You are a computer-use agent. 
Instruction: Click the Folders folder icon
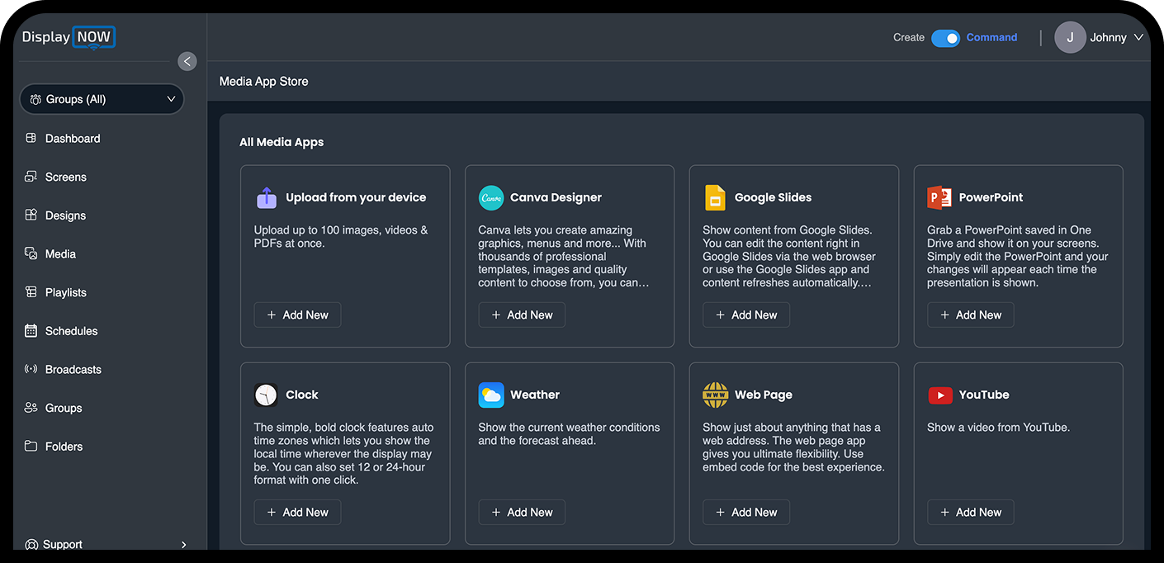tap(31, 447)
